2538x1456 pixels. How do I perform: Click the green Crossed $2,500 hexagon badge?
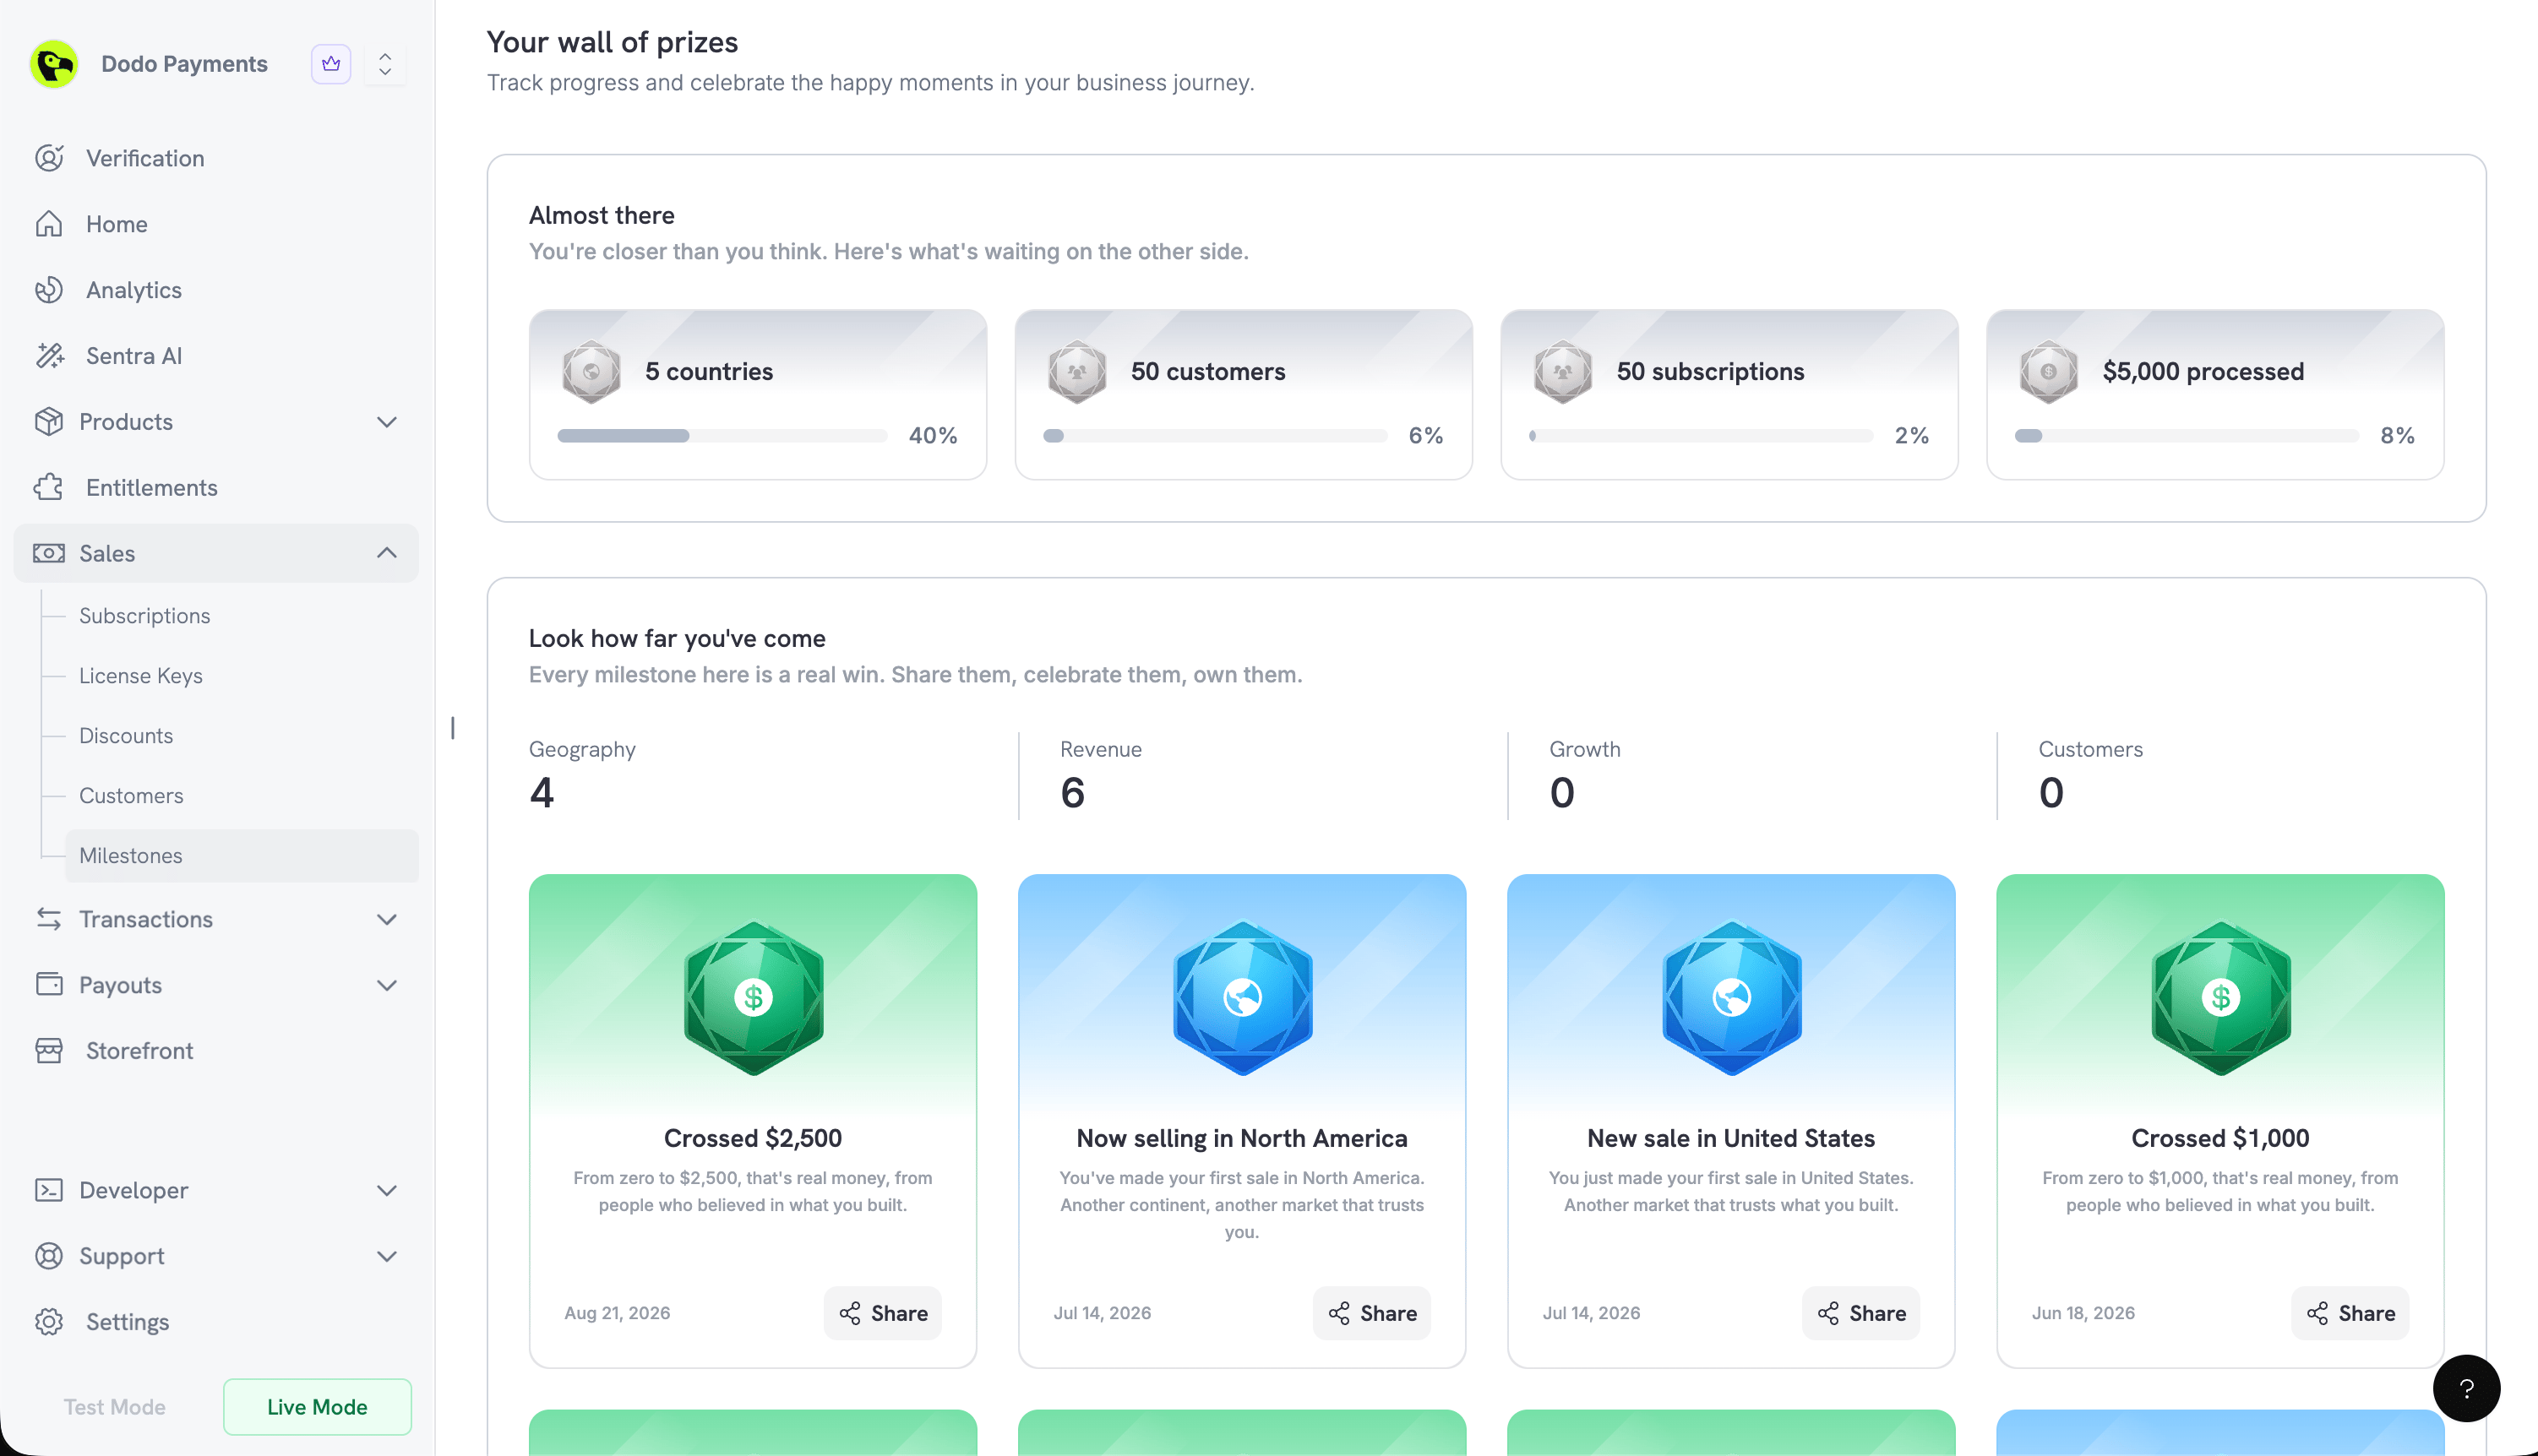pos(754,998)
